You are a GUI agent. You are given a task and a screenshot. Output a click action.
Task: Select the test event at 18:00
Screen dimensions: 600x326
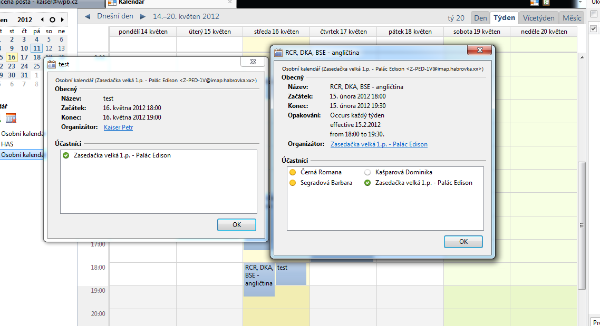291,273
